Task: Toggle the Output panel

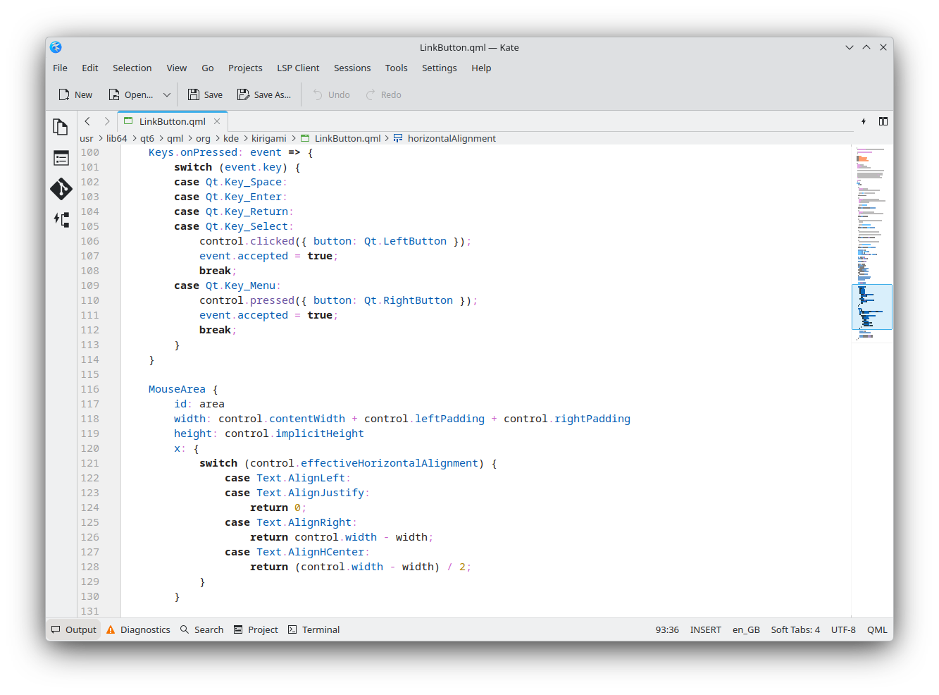Action: click(74, 629)
